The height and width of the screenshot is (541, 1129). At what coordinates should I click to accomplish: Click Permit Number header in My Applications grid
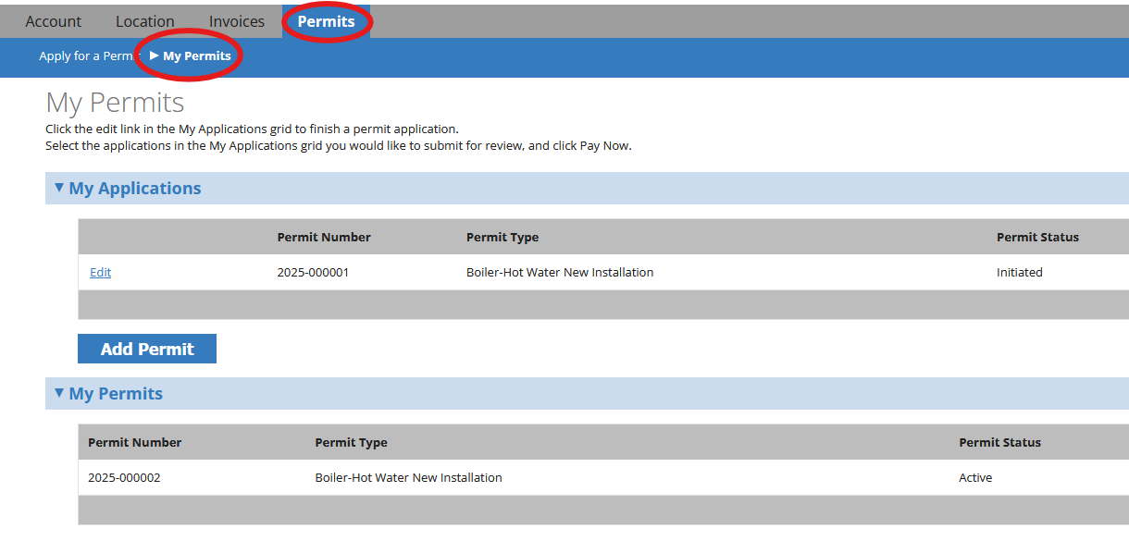pyautogui.click(x=324, y=238)
